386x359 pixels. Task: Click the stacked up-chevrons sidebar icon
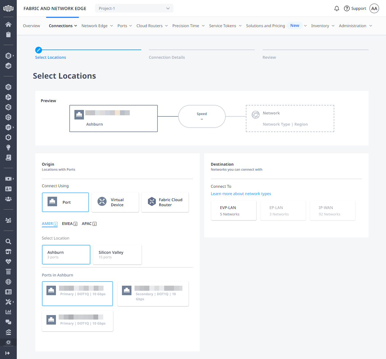tap(8, 332)
